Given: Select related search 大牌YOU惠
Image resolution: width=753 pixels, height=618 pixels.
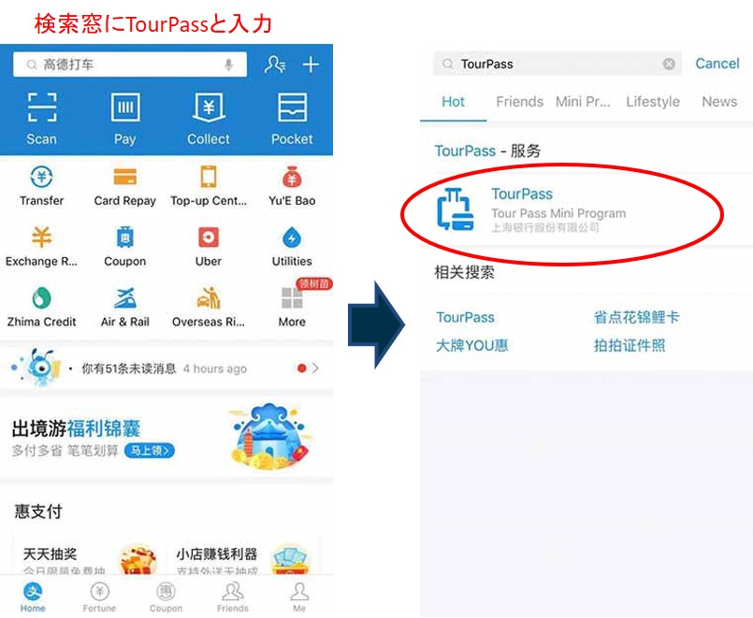Looking at the screenshot, I should click(471, 346).
